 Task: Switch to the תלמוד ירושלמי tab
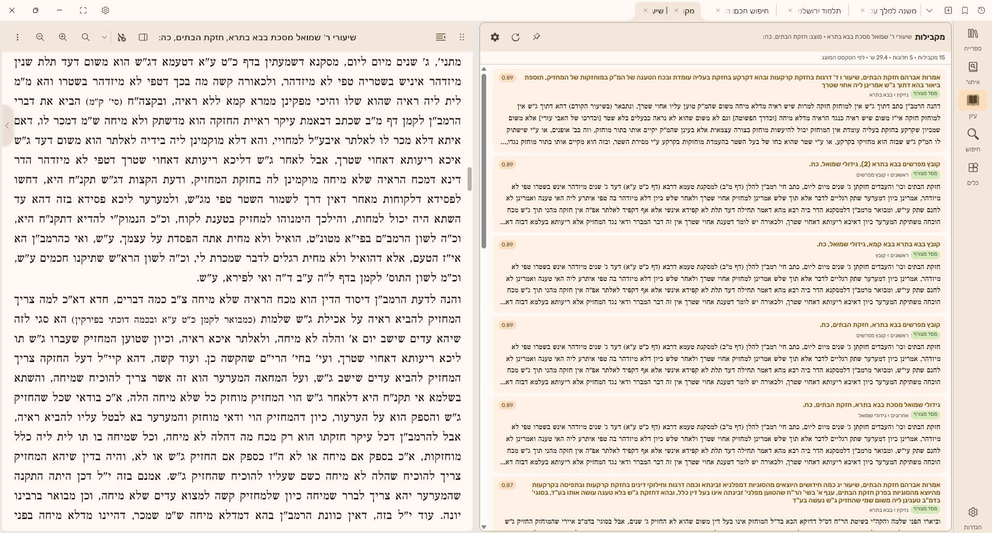(x=819, y=11)
